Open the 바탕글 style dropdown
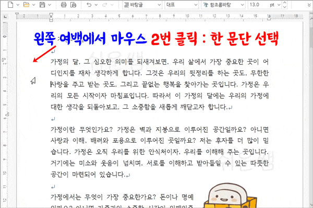 (x=142, y=5)
